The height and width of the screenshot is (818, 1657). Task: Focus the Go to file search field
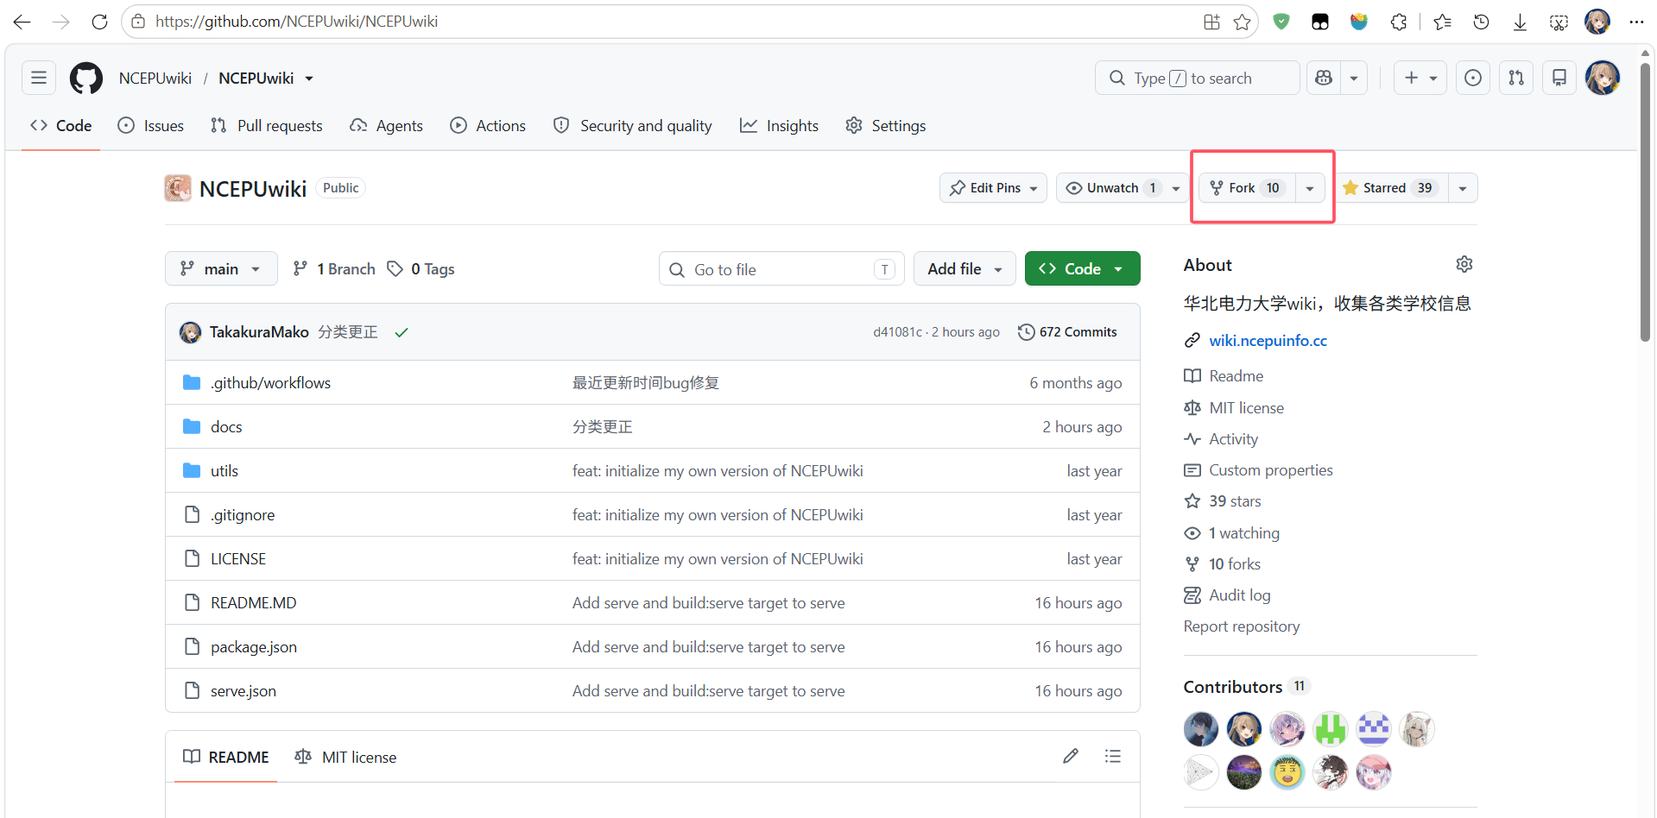click(781, 269)
